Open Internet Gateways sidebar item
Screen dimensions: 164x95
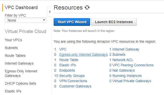click(x=19, y=63)
